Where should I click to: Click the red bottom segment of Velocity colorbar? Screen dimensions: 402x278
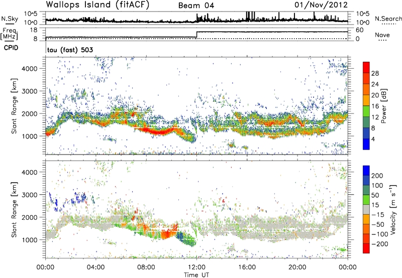[366, 248]
